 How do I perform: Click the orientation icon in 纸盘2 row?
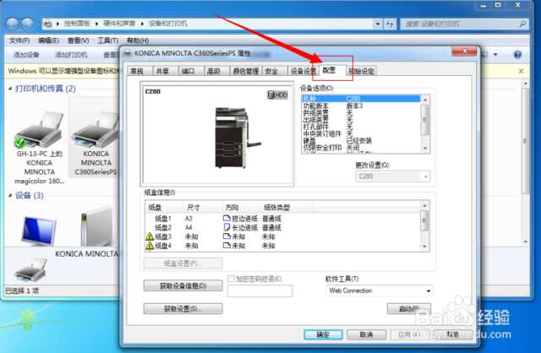pyautogui.click(x=227, y=227)
